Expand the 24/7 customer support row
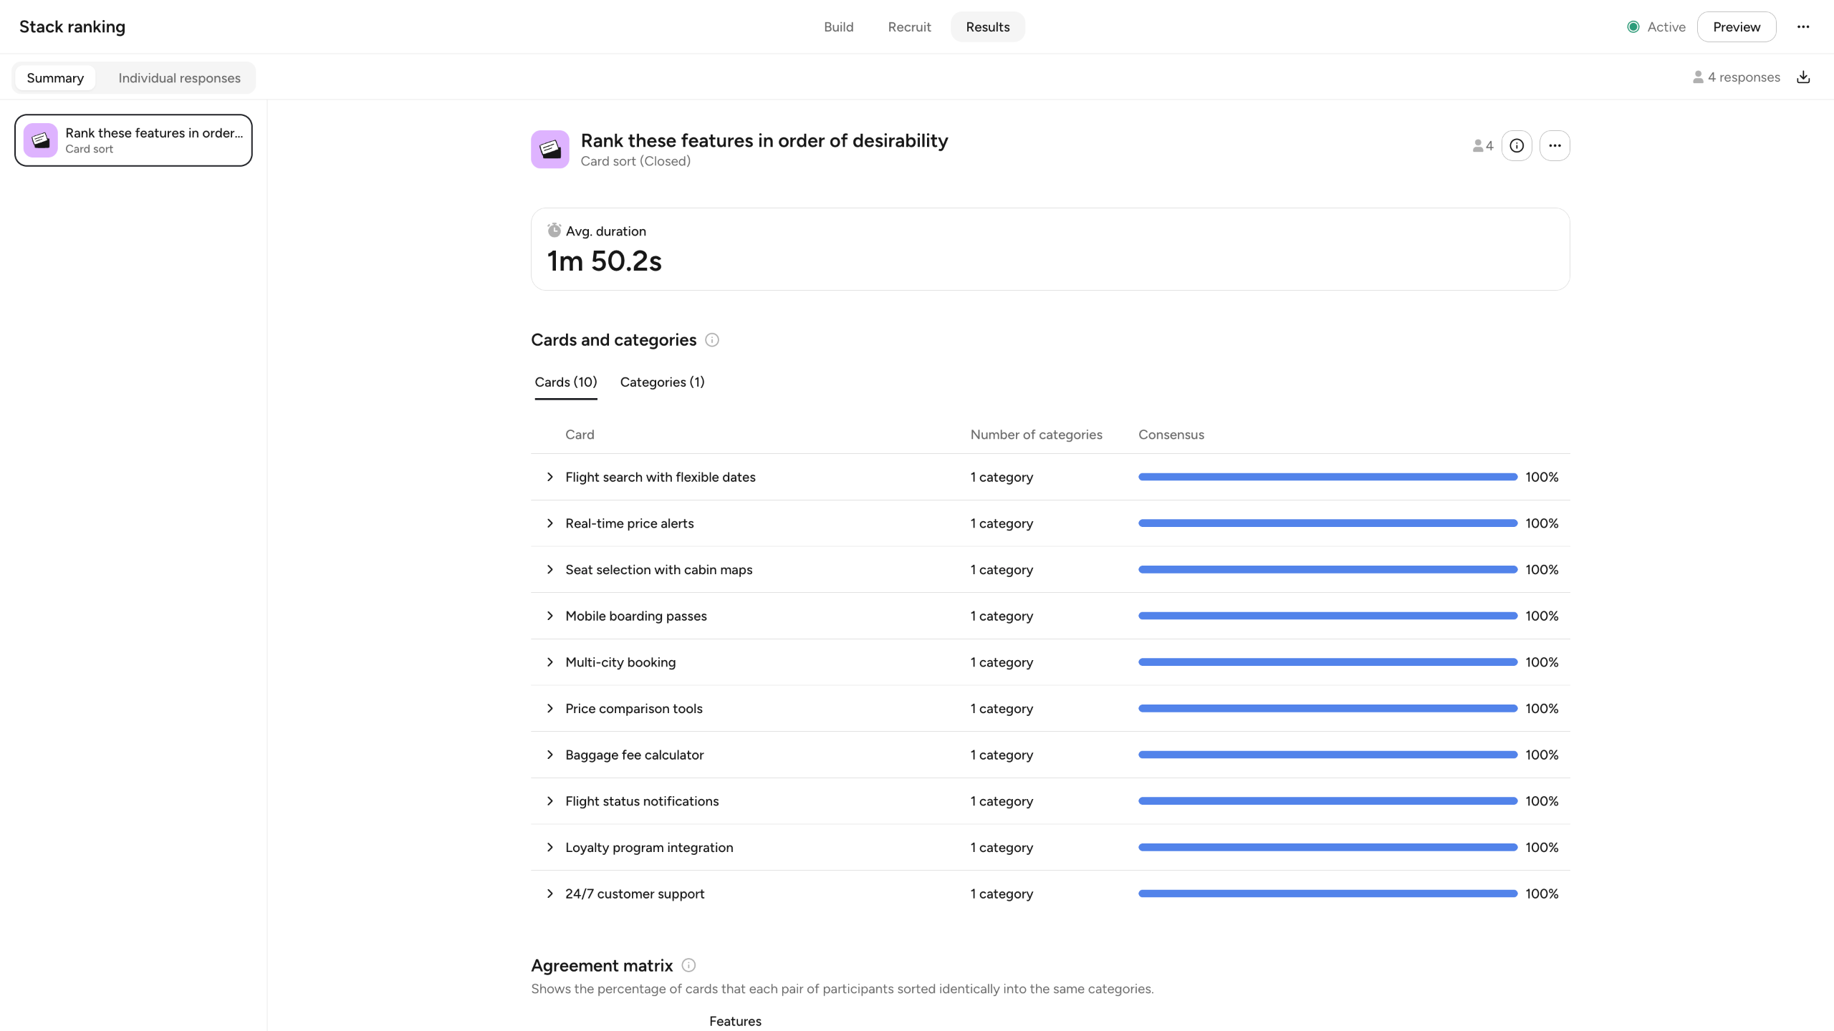The width and height of the screenshot is (1834, 1031). coord(549,894)
